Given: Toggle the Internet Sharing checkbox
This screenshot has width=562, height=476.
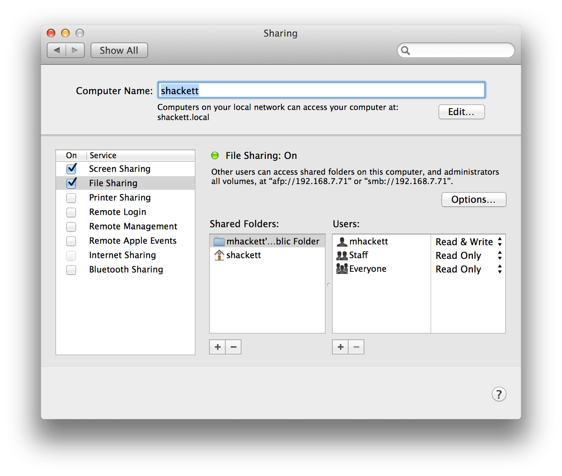Looking at the screenshot, I should [x=71, y=255].
